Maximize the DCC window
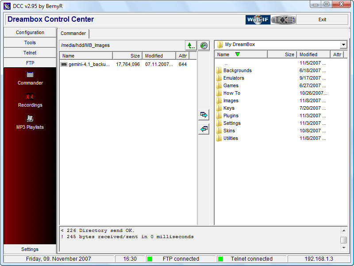 pos(327,4)
